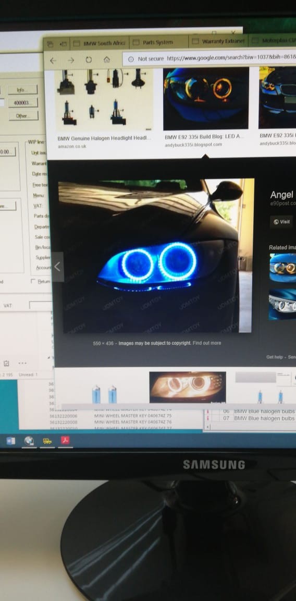The height and width of the screenshot is (601, 296).
Task: Open the three-dots more options in Outlook
Action: [x=22, y=363]
